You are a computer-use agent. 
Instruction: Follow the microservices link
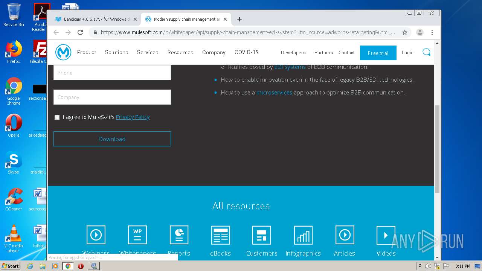pyautogui.click(x=274, y=93)
